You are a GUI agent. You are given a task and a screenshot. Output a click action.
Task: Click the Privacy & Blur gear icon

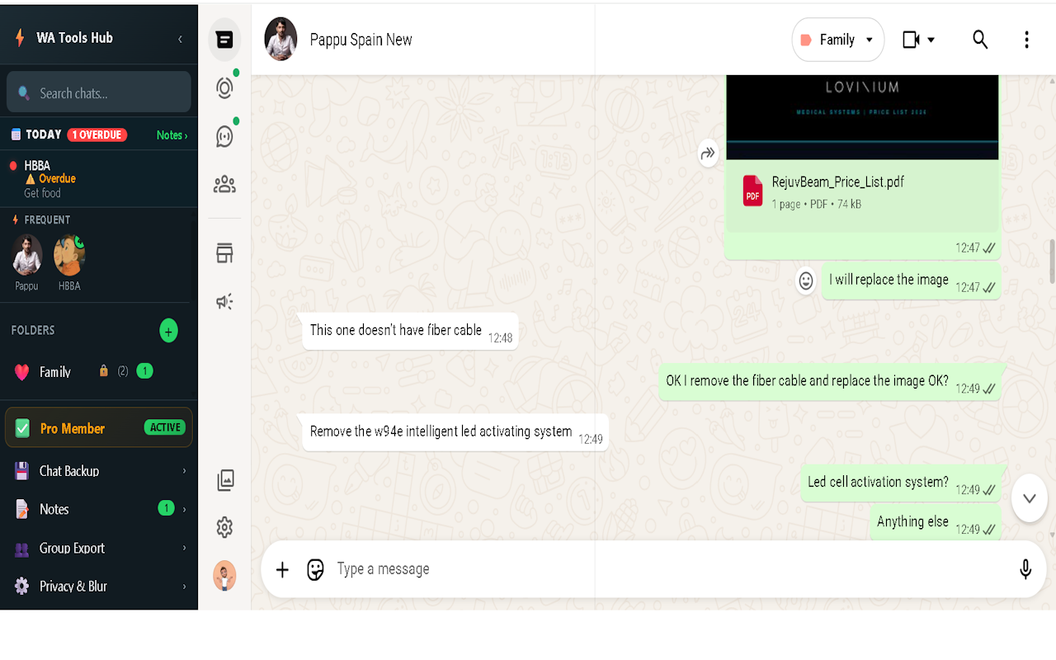pyautogui.click(x=22, y=587)
